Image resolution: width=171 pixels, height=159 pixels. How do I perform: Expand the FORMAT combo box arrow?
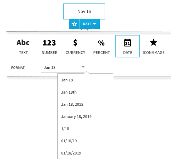pyautogui.click(x=83, y=67)
